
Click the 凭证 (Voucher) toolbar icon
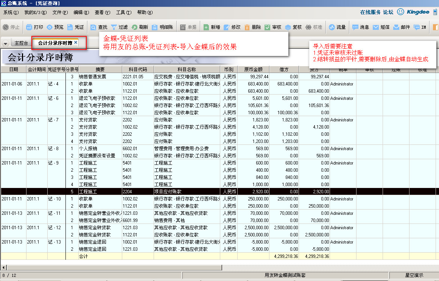tap(70, 27)
